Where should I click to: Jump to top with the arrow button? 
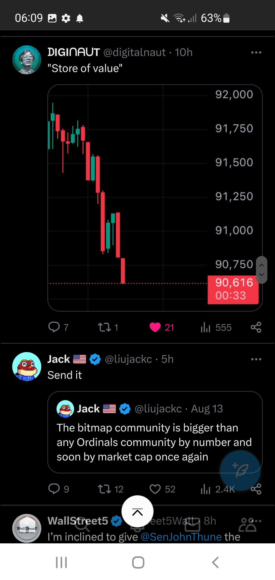click(137, 511)
